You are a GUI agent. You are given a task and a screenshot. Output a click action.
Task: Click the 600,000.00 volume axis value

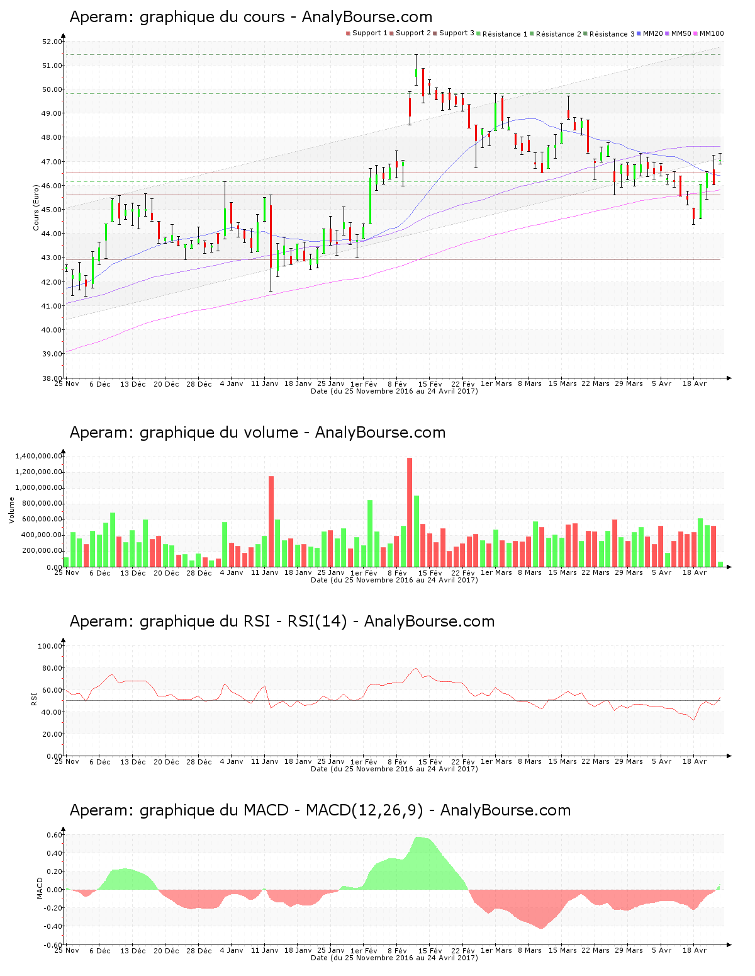pyautogui.click(x=42, y=519)
